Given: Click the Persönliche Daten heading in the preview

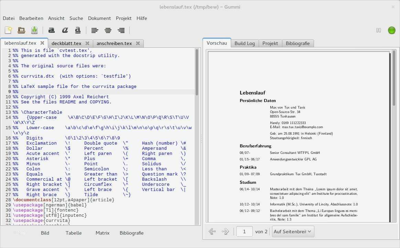Looking at the screenshot, I should (x=258, y=101).
